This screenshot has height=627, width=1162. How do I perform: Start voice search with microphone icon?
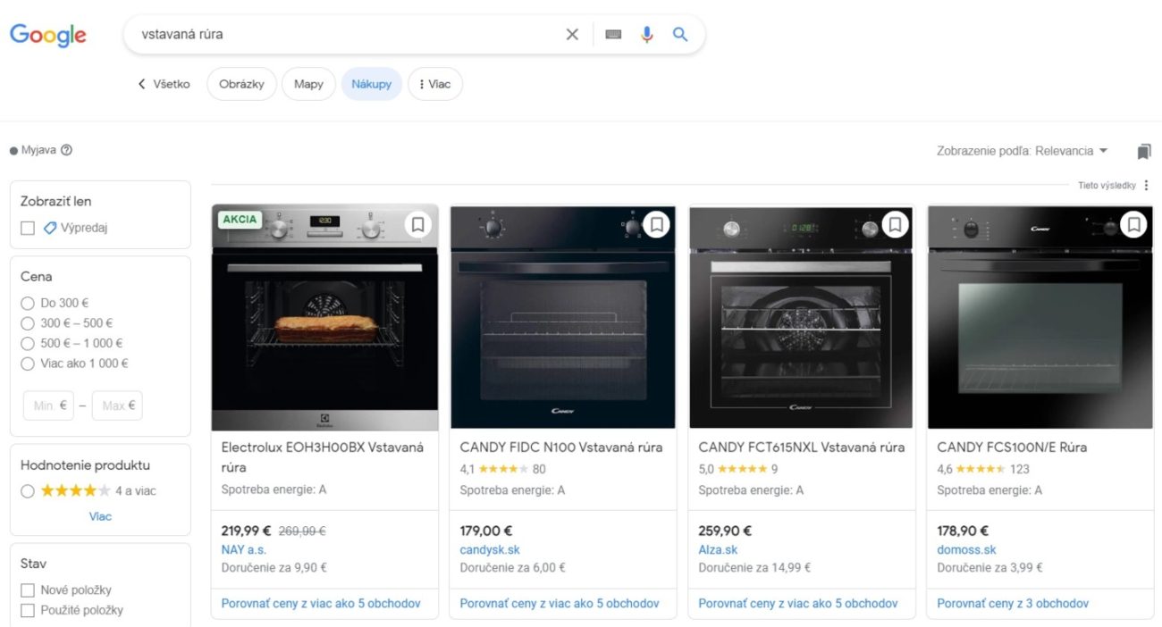(x=647, y=35)
